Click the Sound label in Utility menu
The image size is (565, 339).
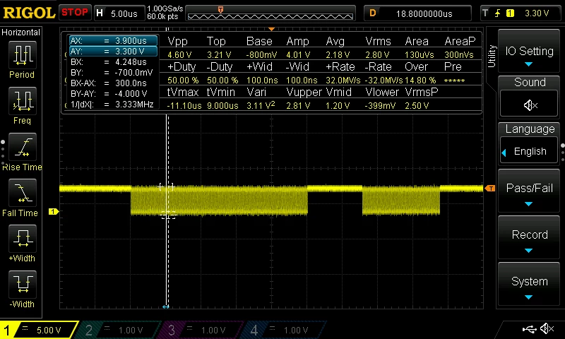coord(529,82)
